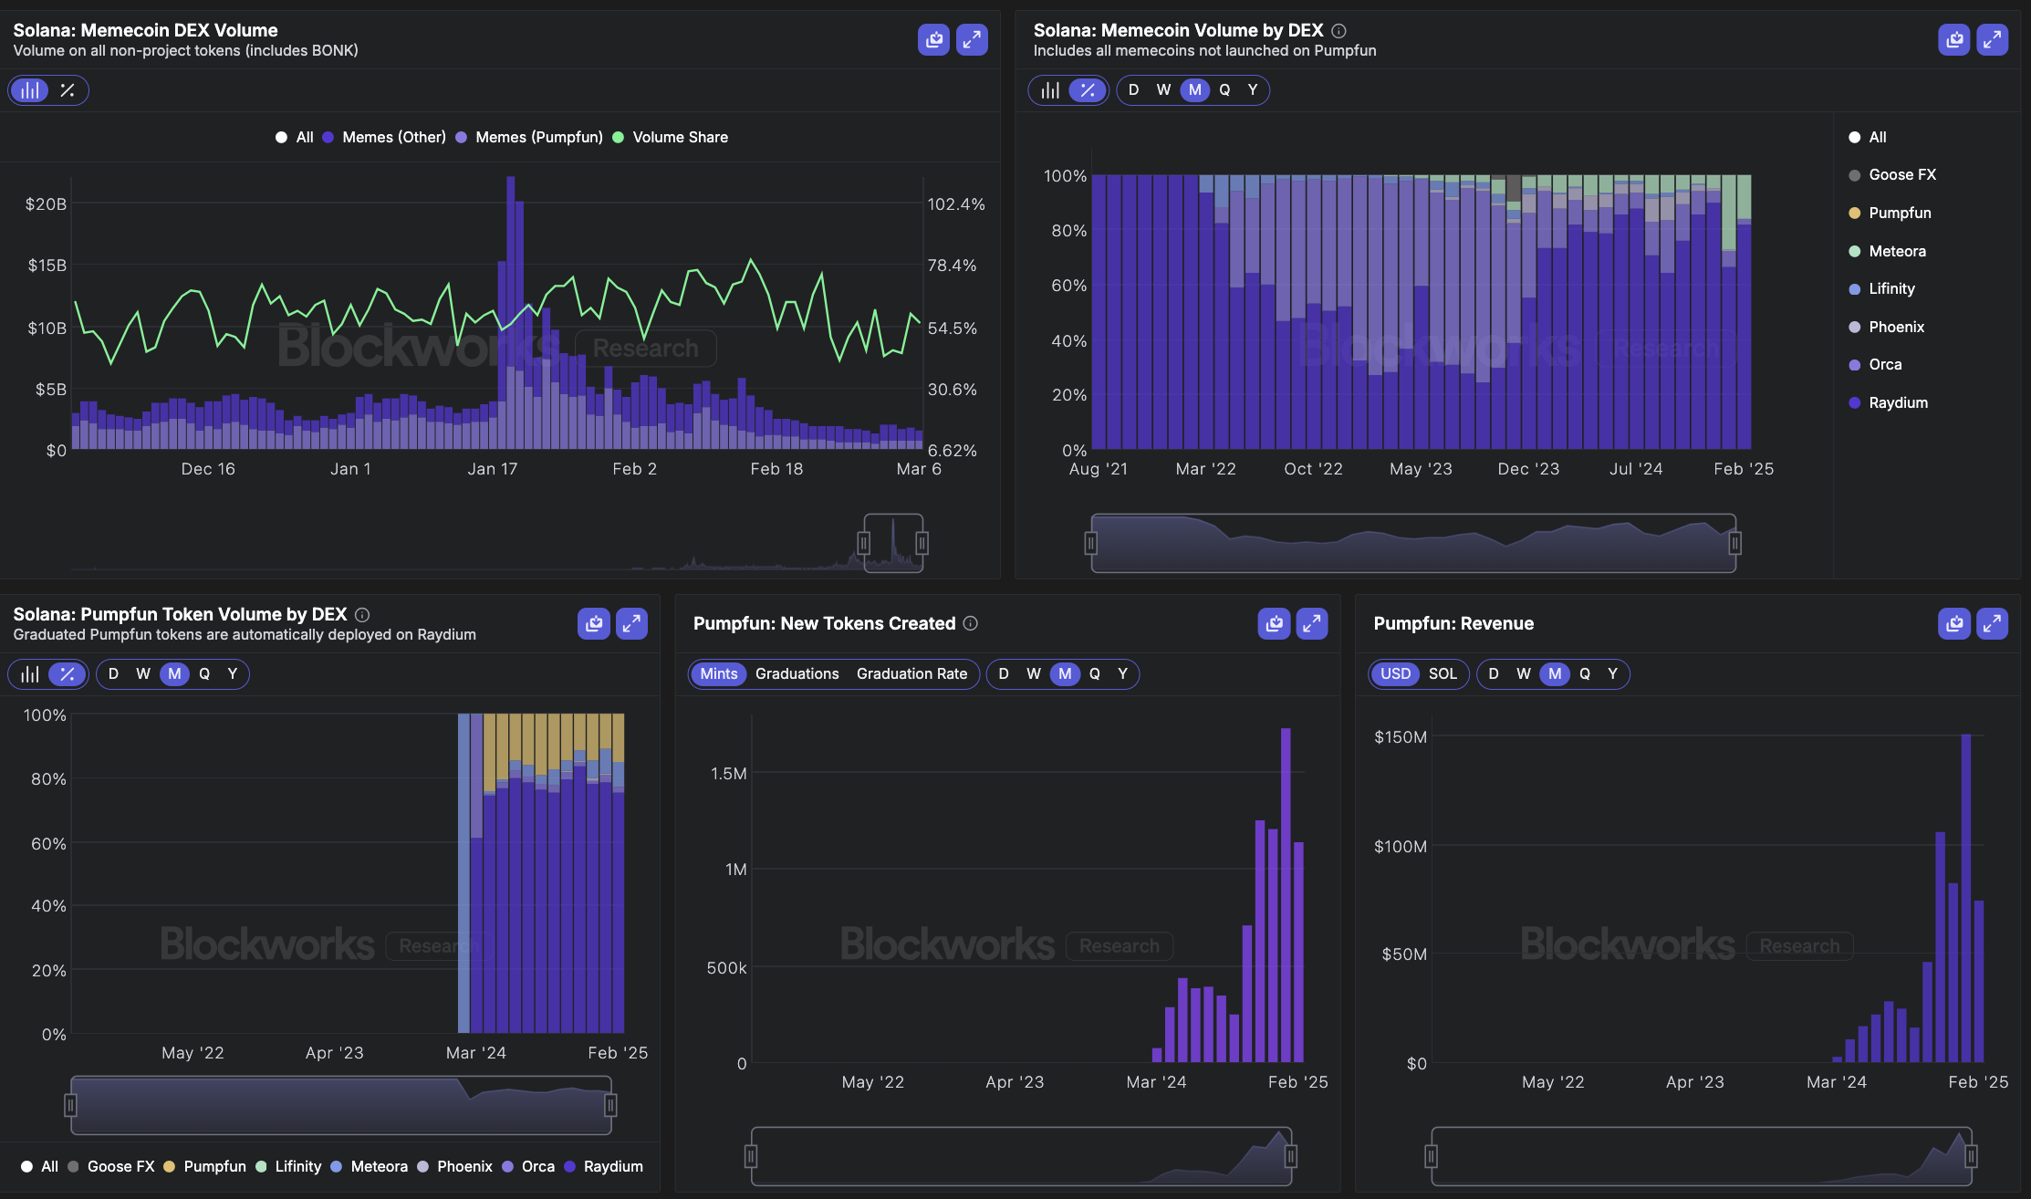Download the Pumpfun Revenue chart

point(1953,624)
